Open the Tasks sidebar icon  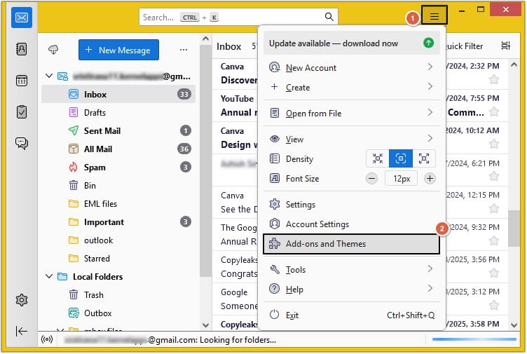click(21, 111)
